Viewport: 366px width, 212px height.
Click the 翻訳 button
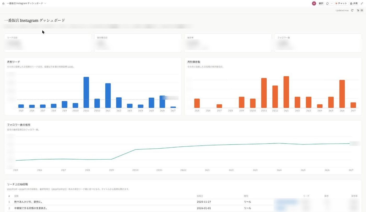[x=321, y=3]
